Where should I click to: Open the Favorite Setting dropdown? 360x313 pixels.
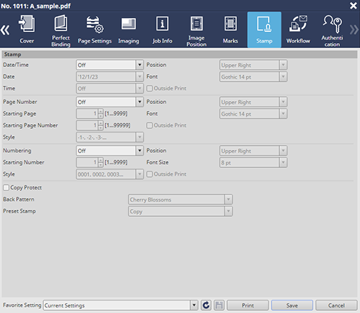pyautogui.click(x=120, y=305)
